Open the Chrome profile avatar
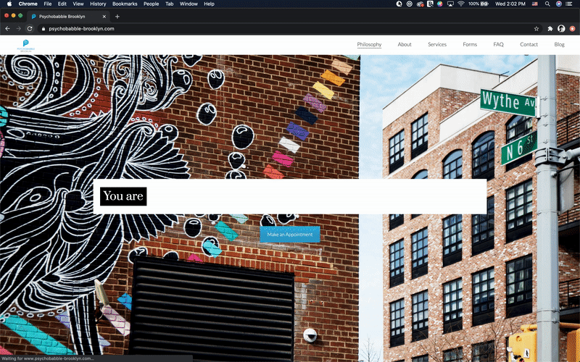Viewport: 580px width, 362px height. [561, 28]
